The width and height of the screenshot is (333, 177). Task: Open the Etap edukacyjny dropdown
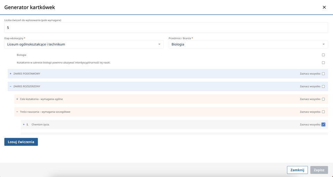coord(84,44)
